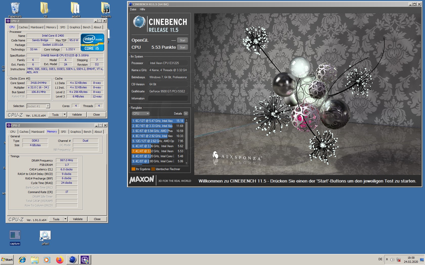Open the Hilfe menu in Cinebench
Image resolution: width=425 pixels, height=265 pixels.
tap(142, 9)
